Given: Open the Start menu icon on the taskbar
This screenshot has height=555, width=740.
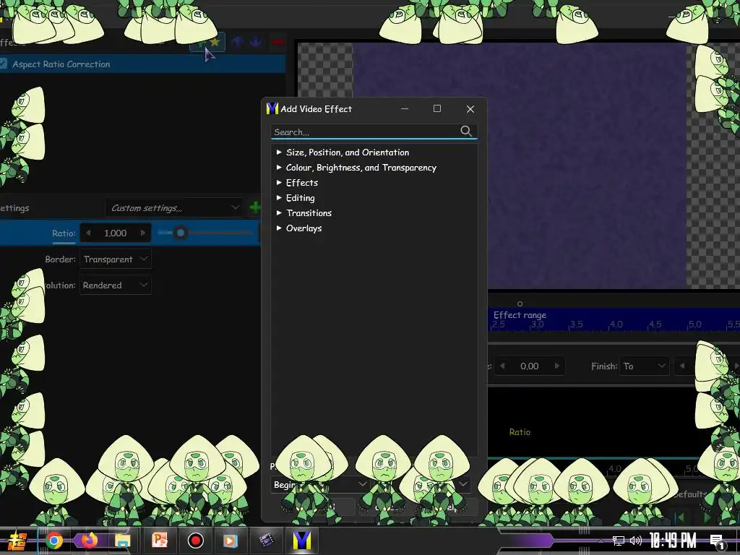Looking at the screenshot, I should pyautogui.click(x=17, y=541).
